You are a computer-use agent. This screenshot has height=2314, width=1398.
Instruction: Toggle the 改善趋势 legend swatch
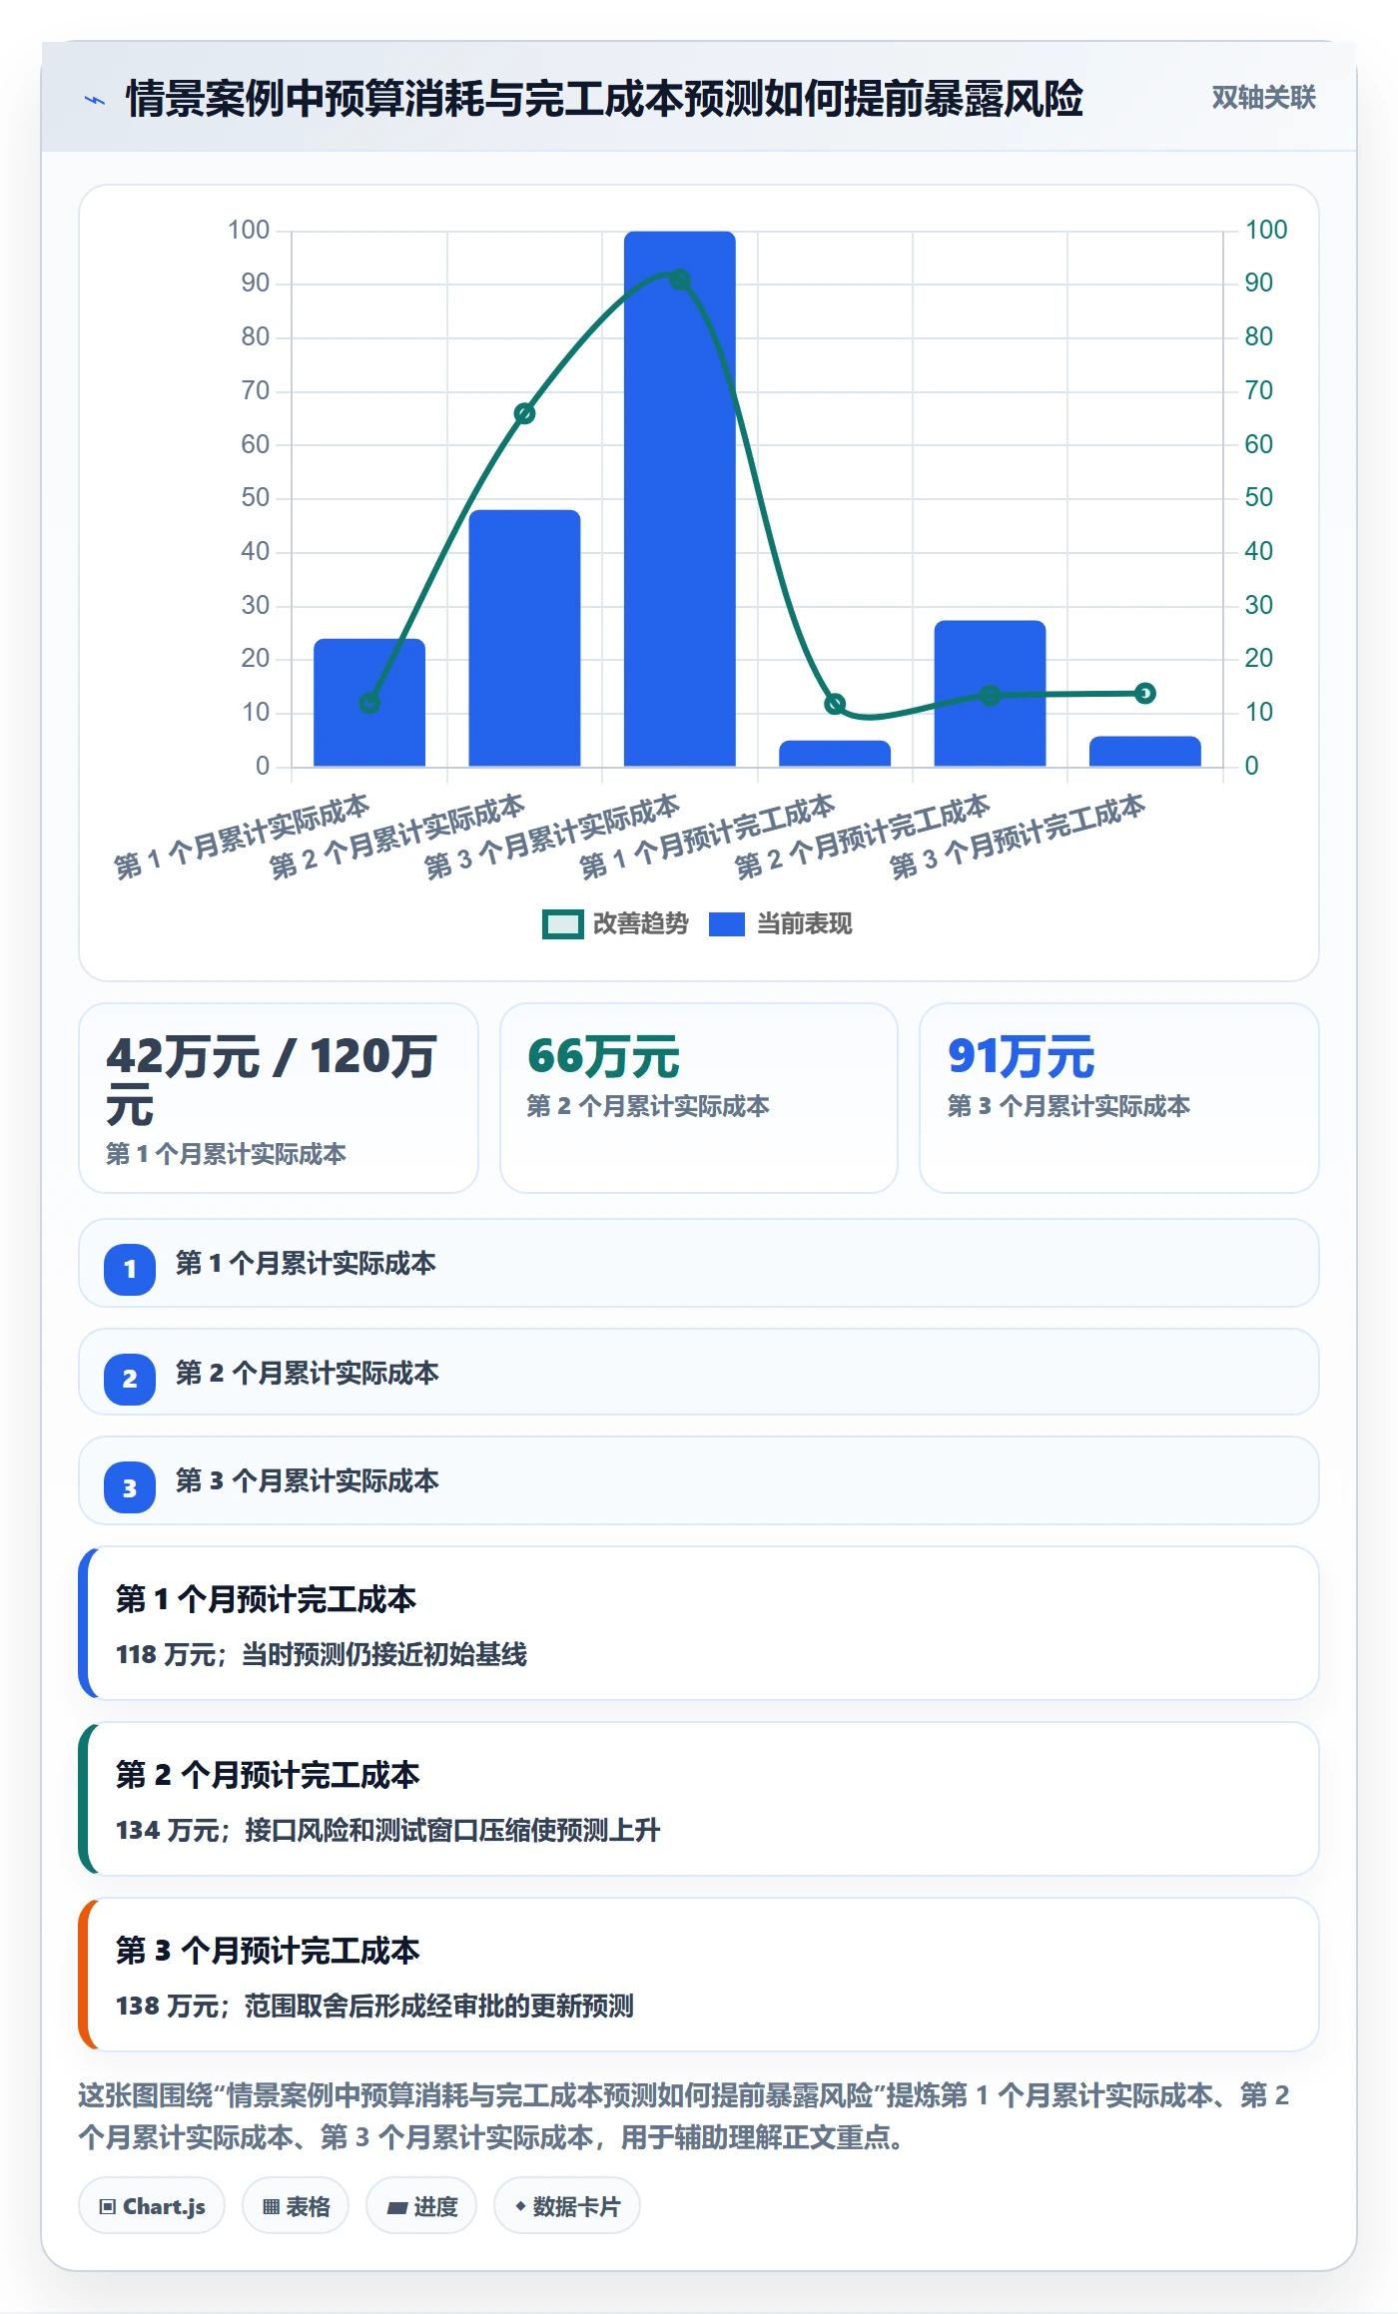(x=562, y=924)
